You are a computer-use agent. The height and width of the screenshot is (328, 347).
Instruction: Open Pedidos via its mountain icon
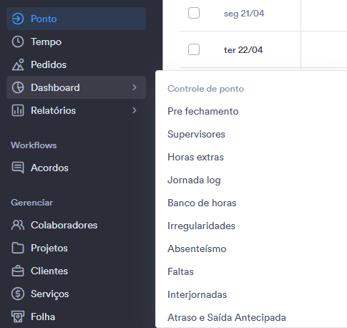coord(18,64)
